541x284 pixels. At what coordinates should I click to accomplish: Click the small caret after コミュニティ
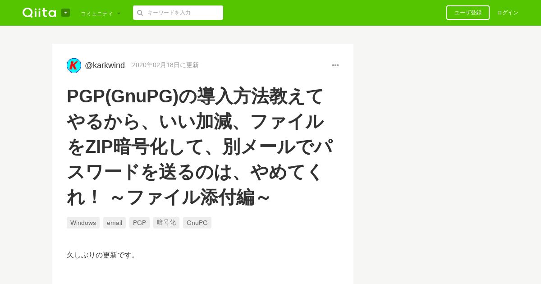pos(119,14)
